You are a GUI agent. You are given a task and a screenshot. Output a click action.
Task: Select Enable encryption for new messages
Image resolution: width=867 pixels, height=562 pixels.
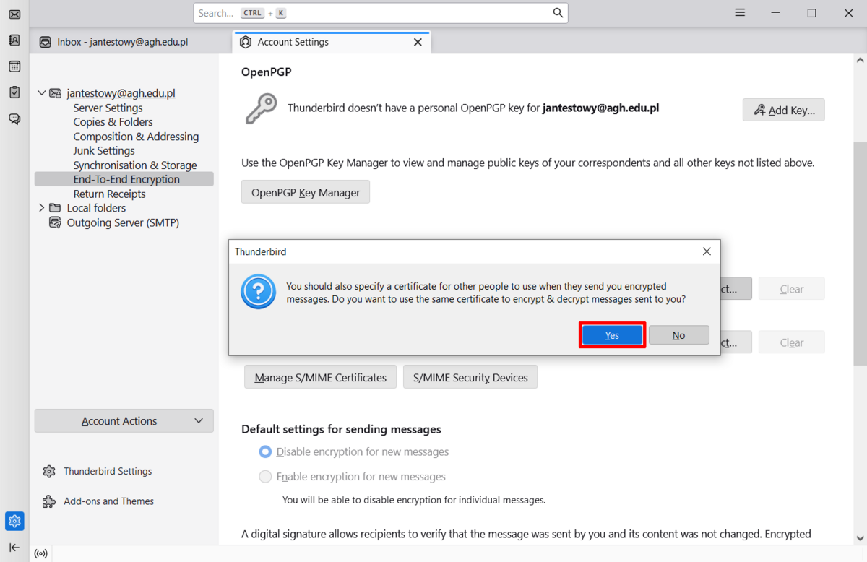tap(265, 477)
